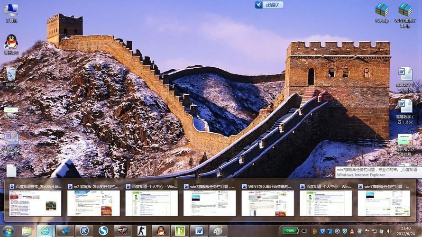Open the Tencent QQ desktop shortcut
Image resolution: width=422 pixels, height=237 pixels.
click(11, 43)
